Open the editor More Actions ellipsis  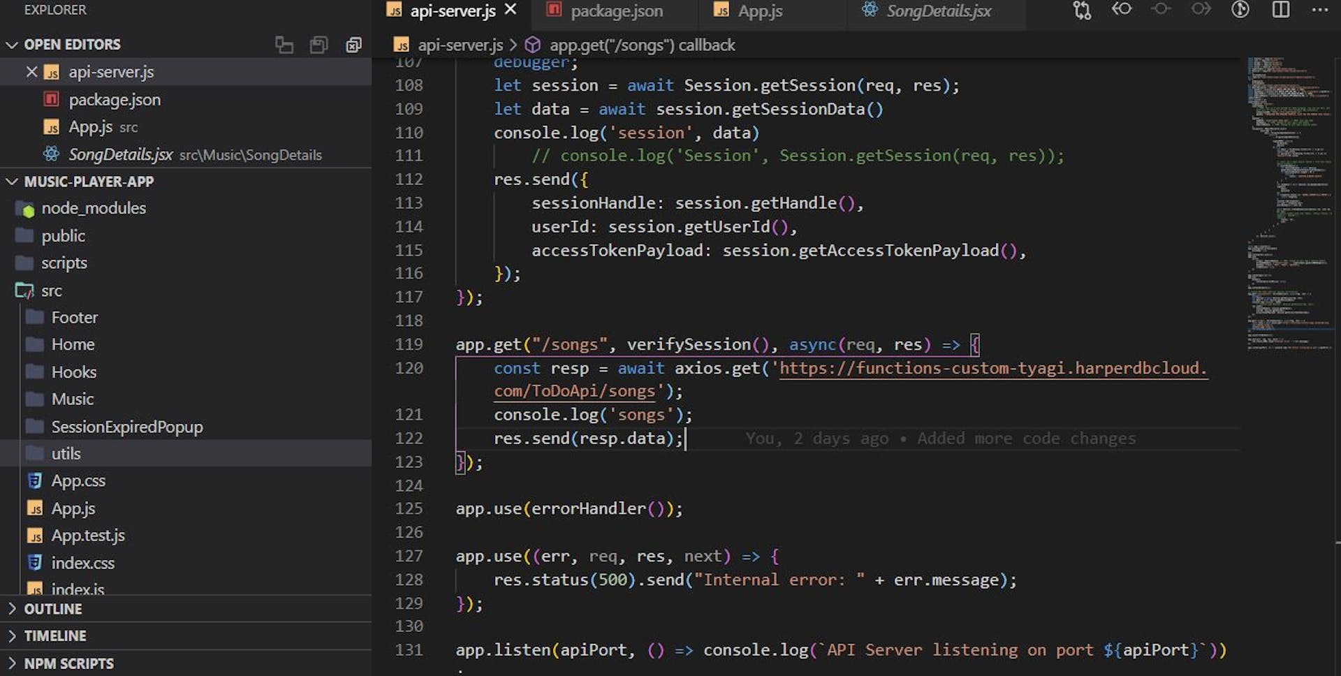tap(1320, 10)
